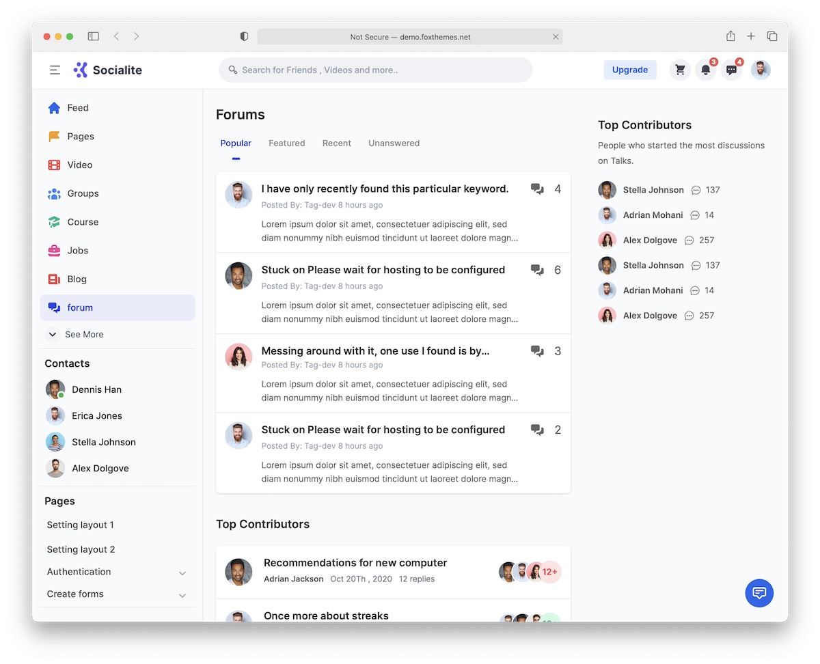Select the Video sidebar icon
The height and width of the screenshot is (664, 820).
coord(54,165)
